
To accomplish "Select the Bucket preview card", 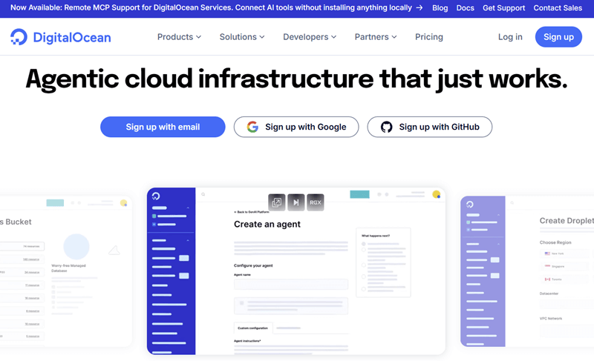I will 66,271.
